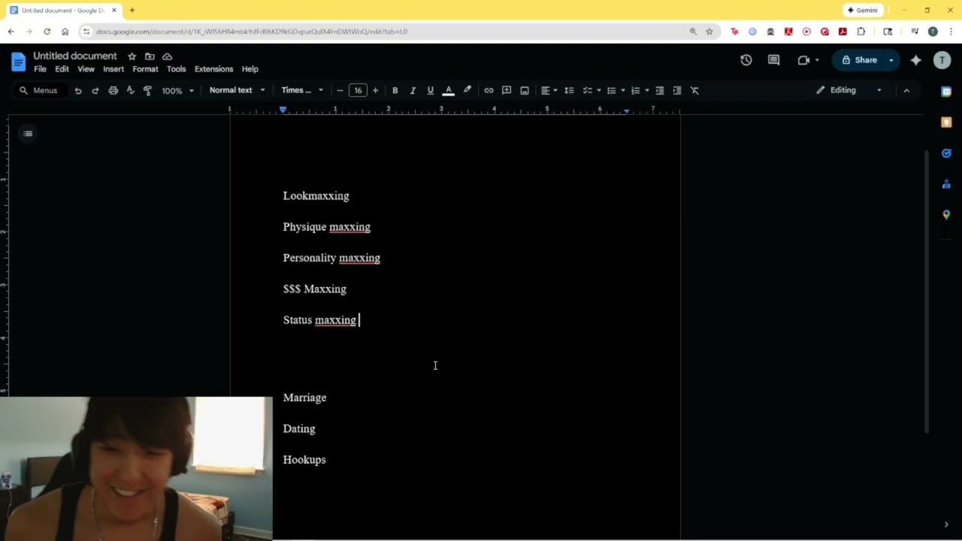The image size is (962, 541).
Task: Toggle the bulleted list
Action: point(612,90)
